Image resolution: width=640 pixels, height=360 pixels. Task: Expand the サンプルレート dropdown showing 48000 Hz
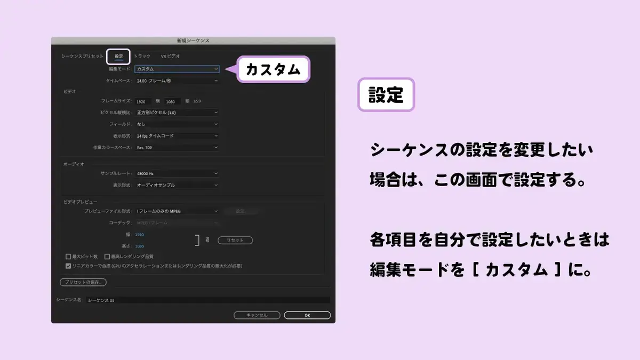point(177,173)
